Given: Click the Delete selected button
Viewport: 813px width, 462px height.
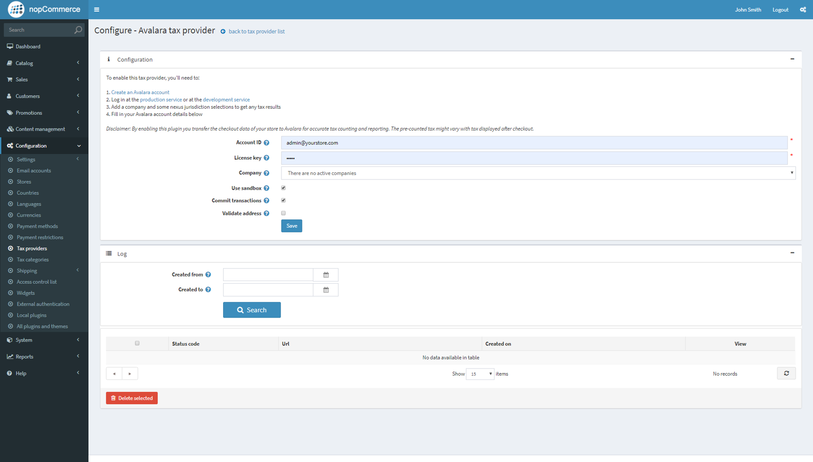Looking at the screenshot, I should 132,398.
